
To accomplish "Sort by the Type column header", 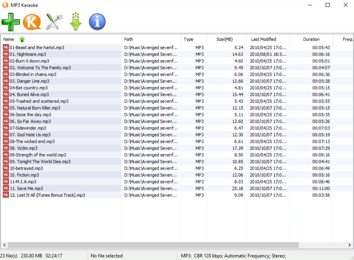I will (194, 39).
